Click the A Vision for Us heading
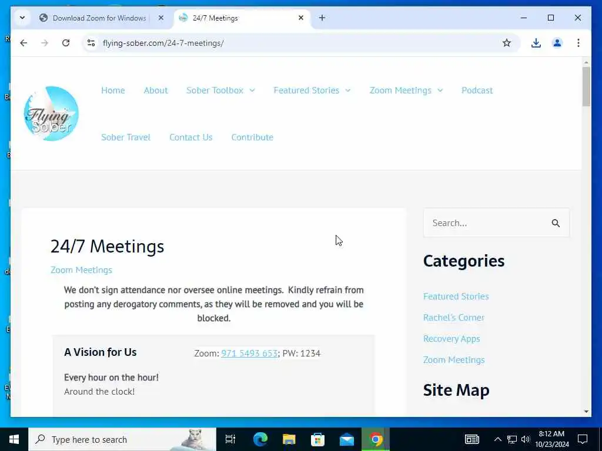 pyautogui.click(x=100, y=352)
